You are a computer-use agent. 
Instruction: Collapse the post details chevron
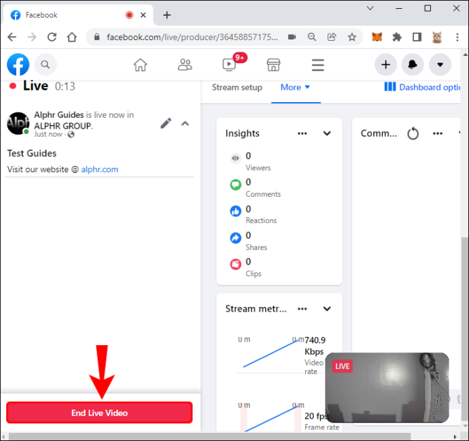tap(185, 123)
